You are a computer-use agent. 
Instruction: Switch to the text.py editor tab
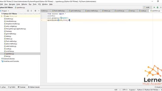(132, 11)
